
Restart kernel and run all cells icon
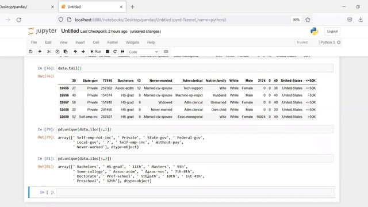tap(122, 52)
